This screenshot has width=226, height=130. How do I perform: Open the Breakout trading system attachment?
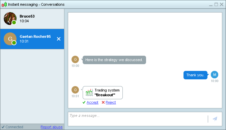pos(103,93)
